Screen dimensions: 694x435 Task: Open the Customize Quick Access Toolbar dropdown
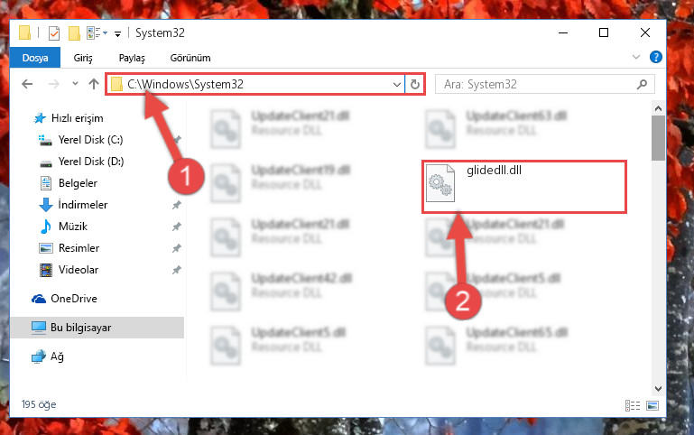point(117,33)
